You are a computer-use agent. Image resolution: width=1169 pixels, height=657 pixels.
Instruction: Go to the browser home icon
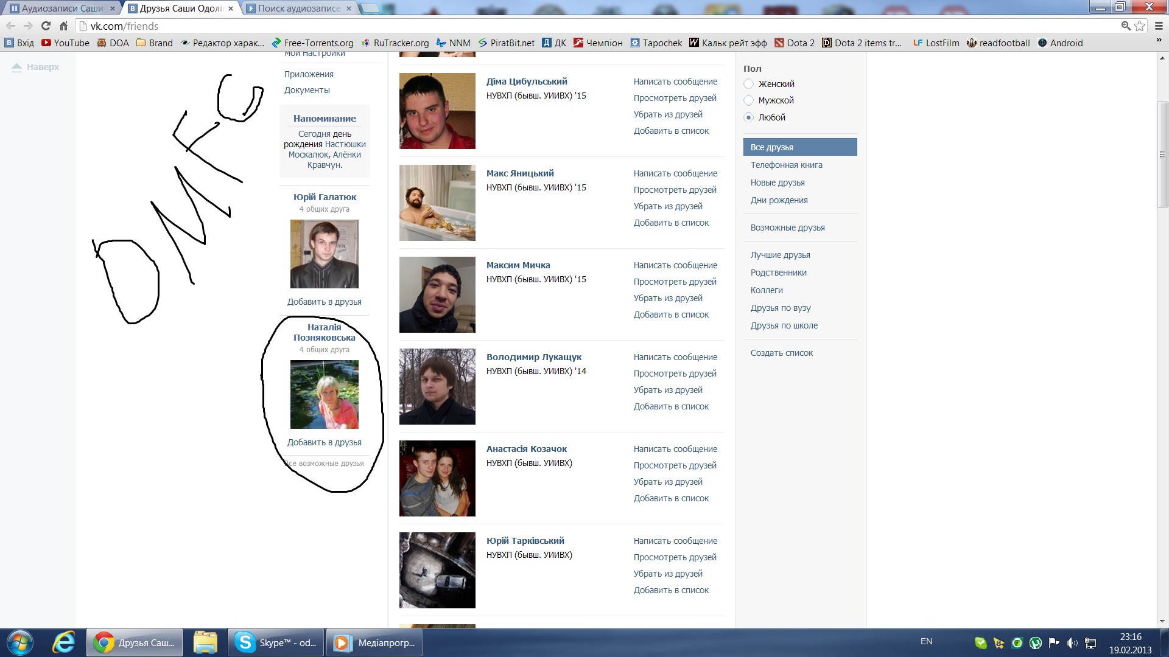pos(63,26)
